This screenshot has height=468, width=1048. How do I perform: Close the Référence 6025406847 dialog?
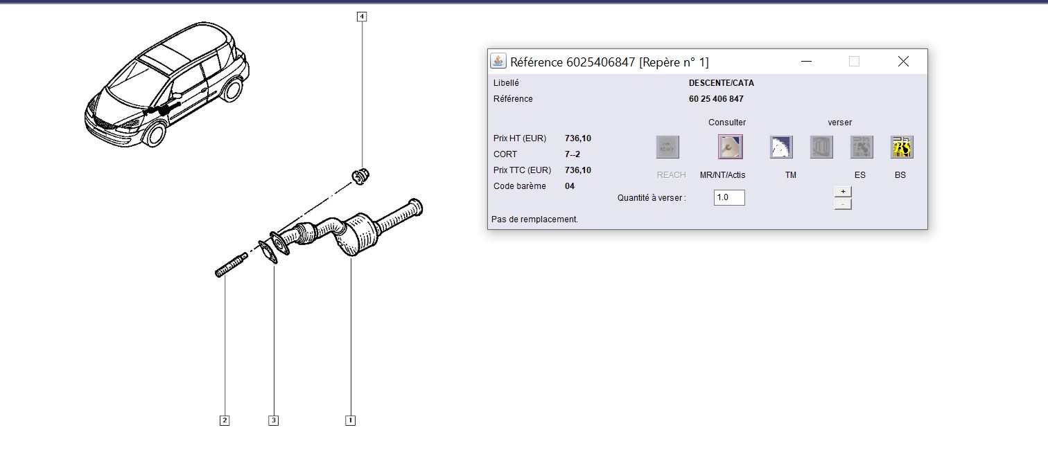click(903, 62)
